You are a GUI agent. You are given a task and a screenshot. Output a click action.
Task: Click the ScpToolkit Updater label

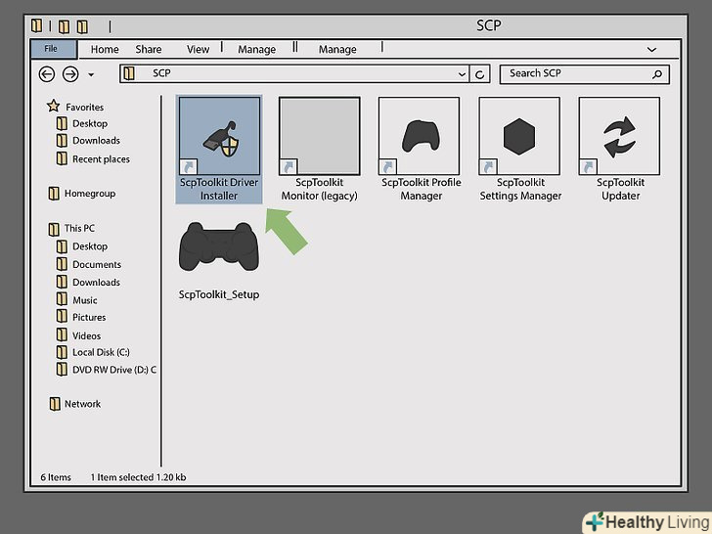[x=620, y=189]
